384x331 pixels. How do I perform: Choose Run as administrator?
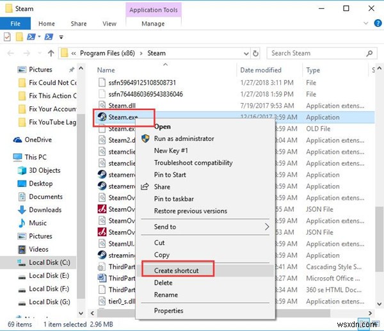tap(184, 139)
